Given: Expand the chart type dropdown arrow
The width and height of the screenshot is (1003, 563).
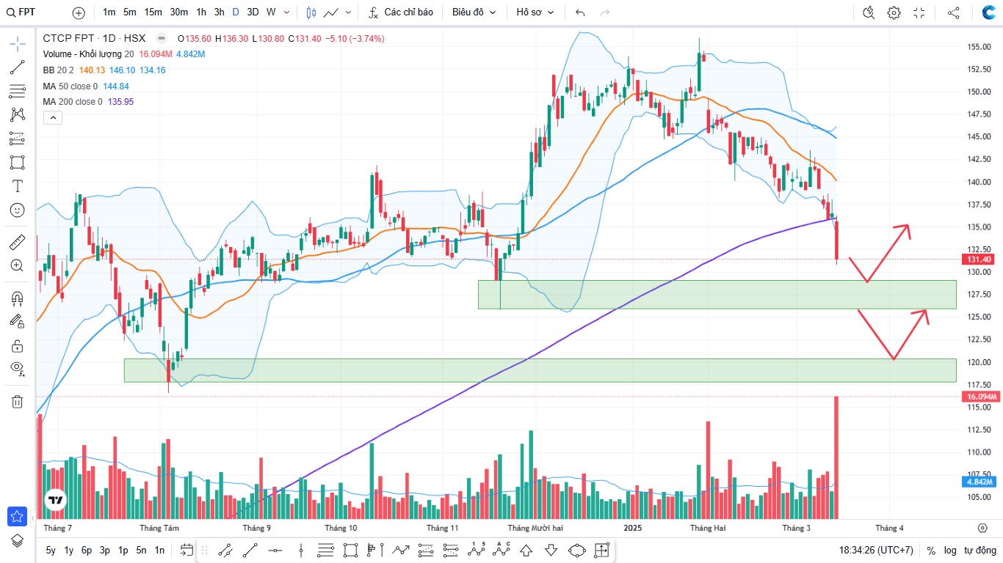Looking at the screenshot, I should [x=348, y=12].
